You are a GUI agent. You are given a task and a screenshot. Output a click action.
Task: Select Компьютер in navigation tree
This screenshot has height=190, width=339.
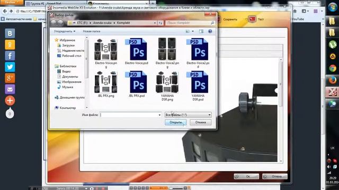(x=67, y=108)
